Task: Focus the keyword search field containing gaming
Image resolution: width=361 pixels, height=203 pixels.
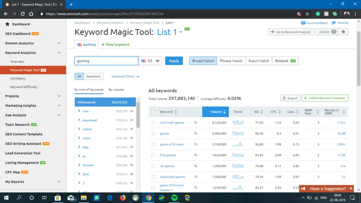Action: coord(106,61)
